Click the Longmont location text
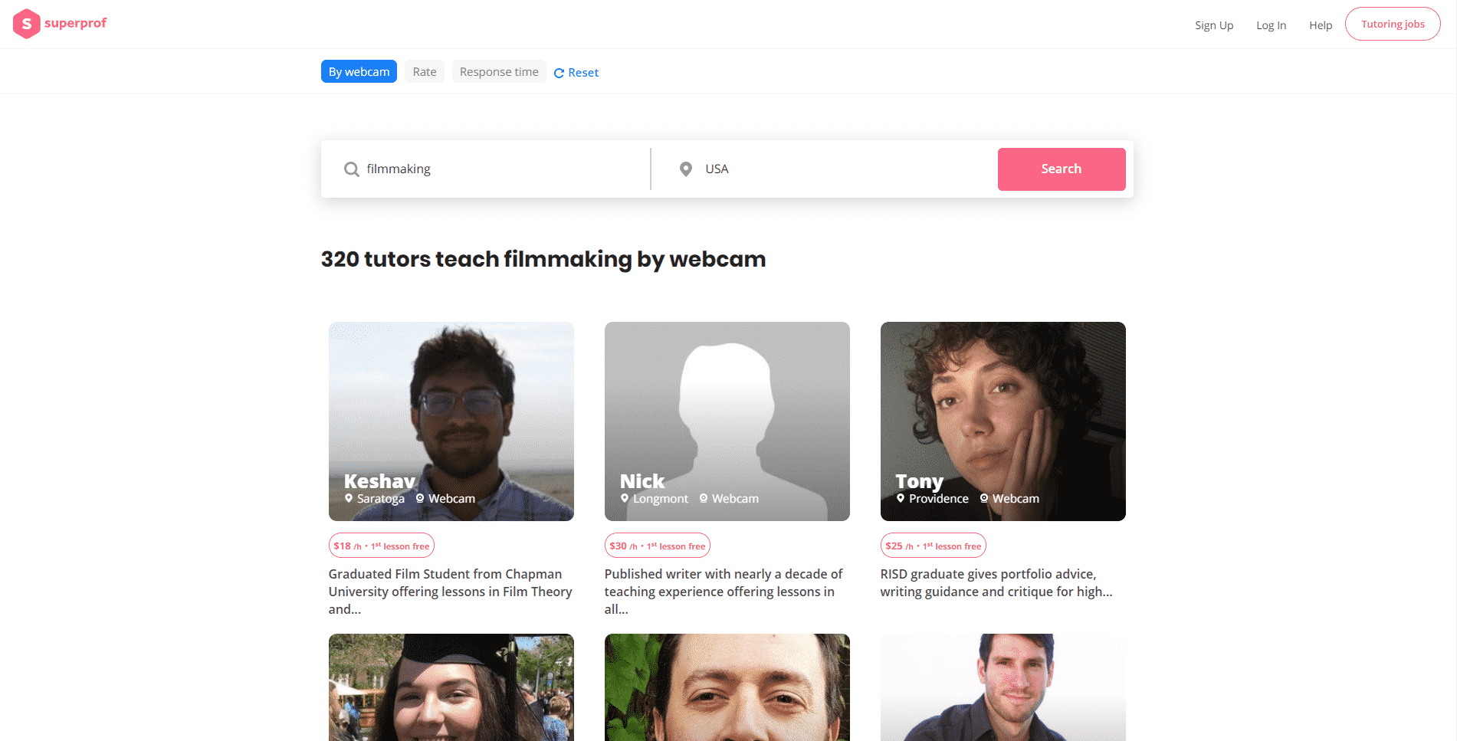This screenshot has height=741, width=1457. (x=661, y=499)
